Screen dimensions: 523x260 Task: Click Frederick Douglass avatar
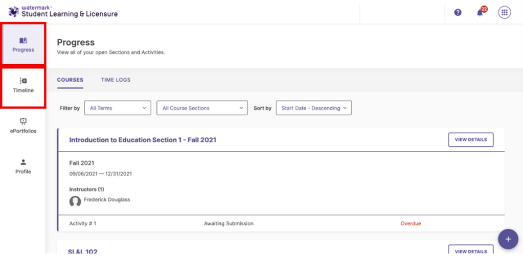click(75, 201)
